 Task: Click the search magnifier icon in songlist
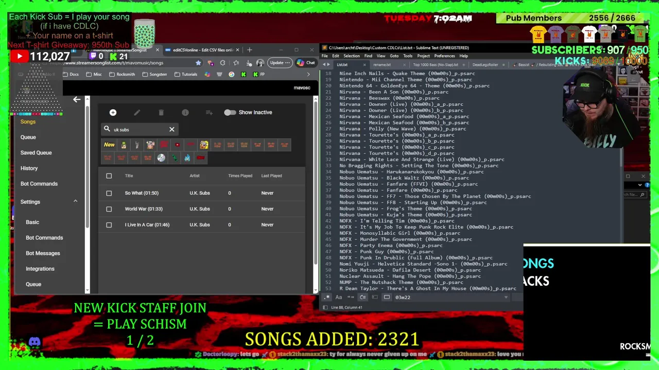pos(107,129)
